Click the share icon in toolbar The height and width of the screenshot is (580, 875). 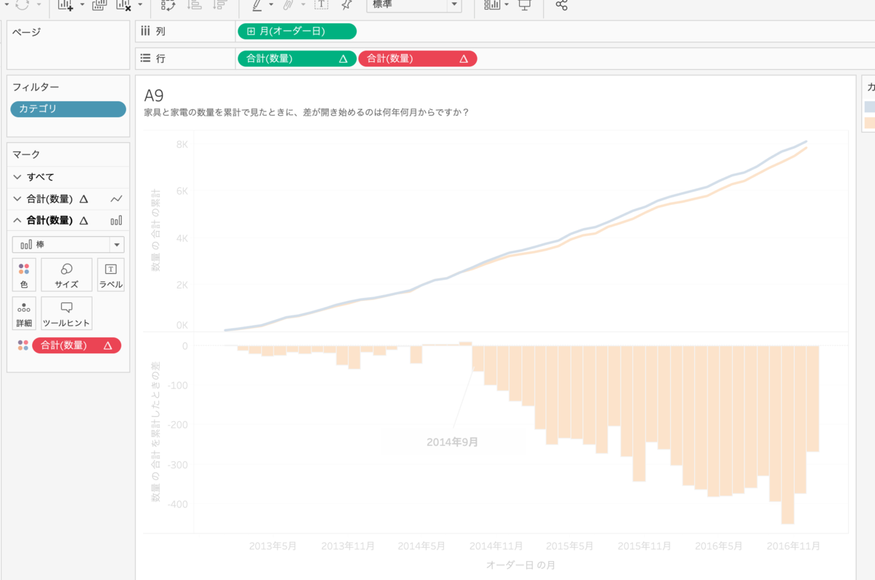561,4
